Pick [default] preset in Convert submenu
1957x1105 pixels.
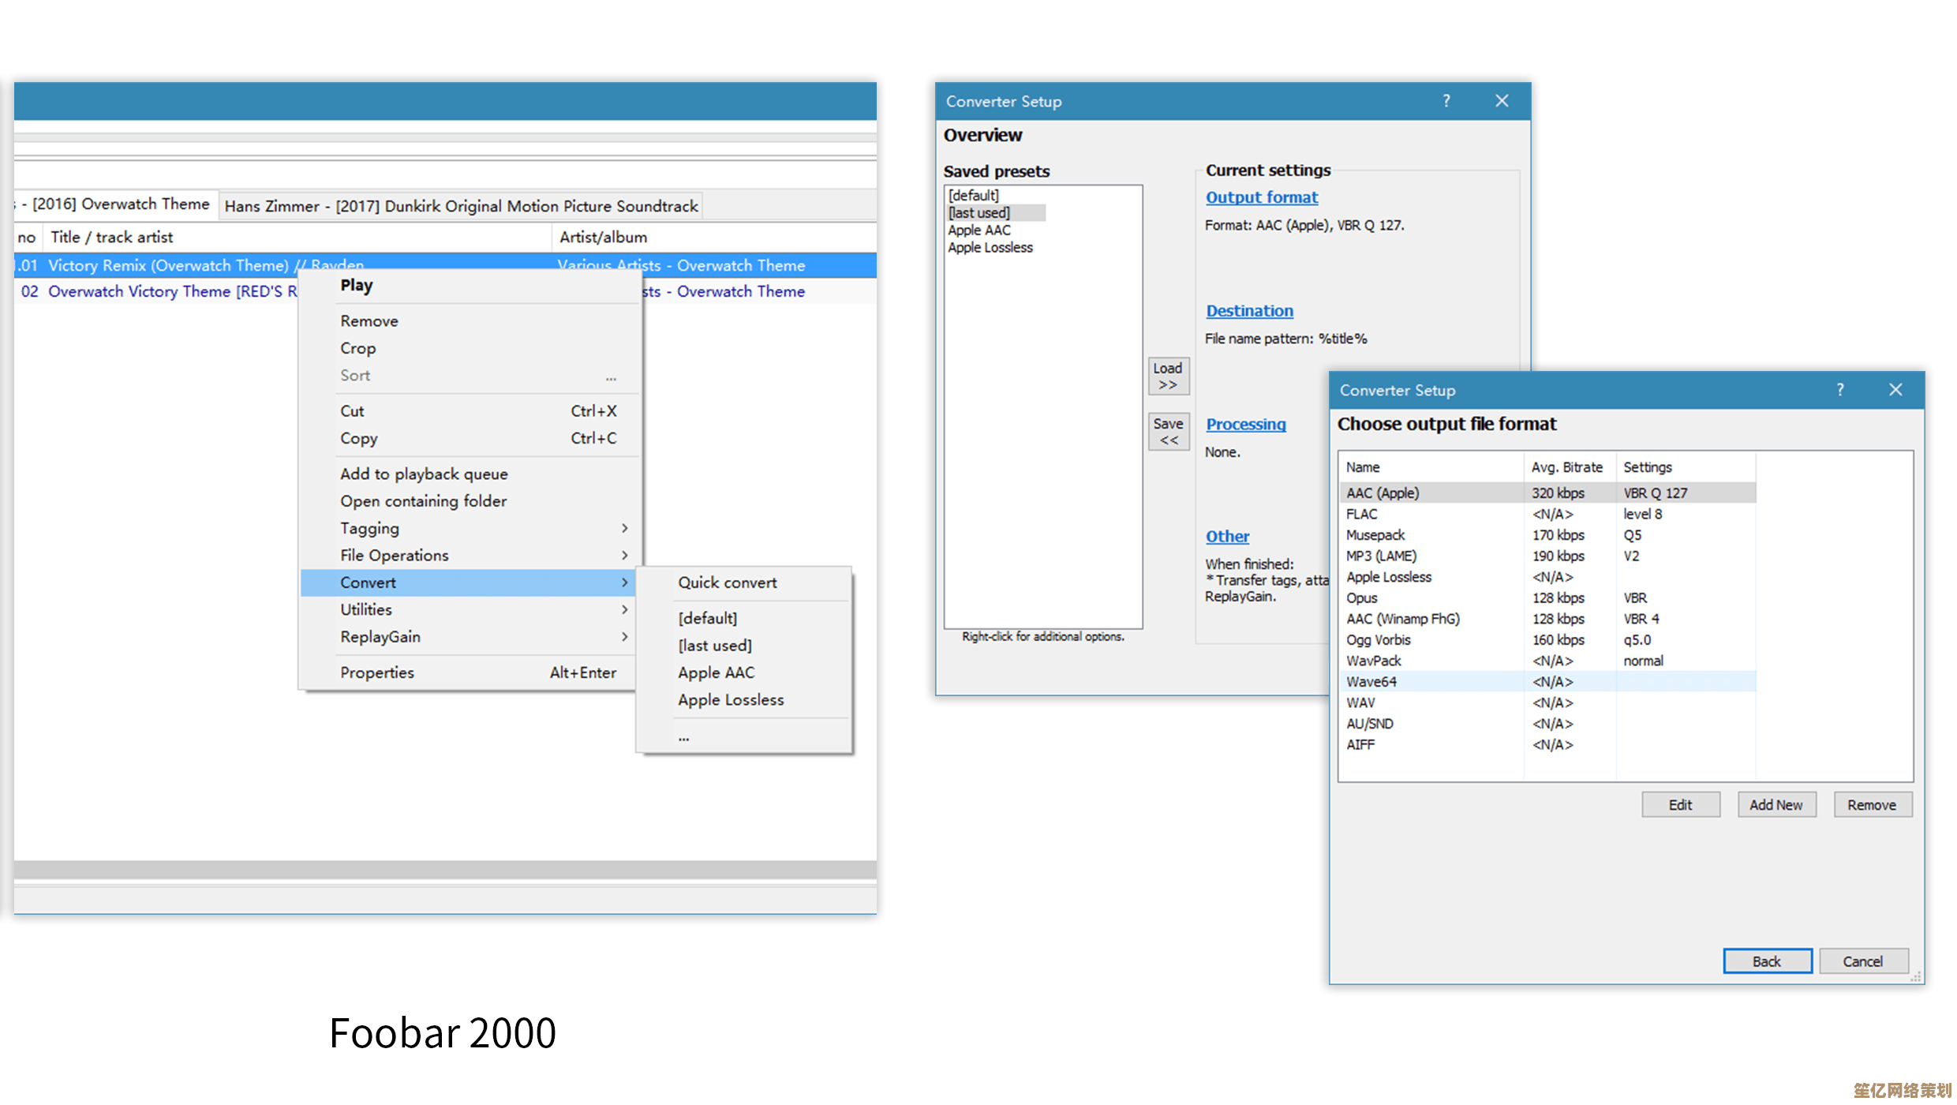(744, 618)
